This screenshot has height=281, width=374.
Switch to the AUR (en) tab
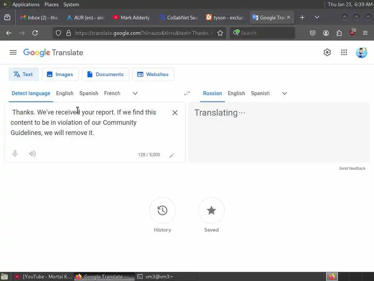85,18
